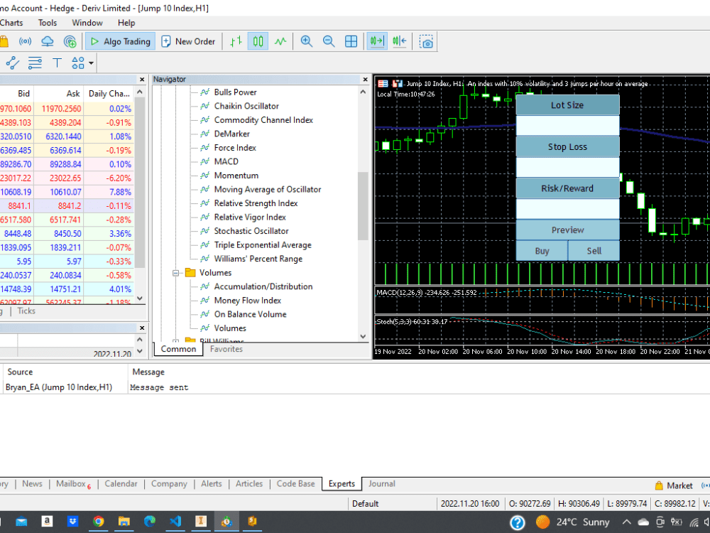The height and width of the screenshot is (533, 710).
Task: Open the Market button in toolbox
Action: tap(674, 485)
